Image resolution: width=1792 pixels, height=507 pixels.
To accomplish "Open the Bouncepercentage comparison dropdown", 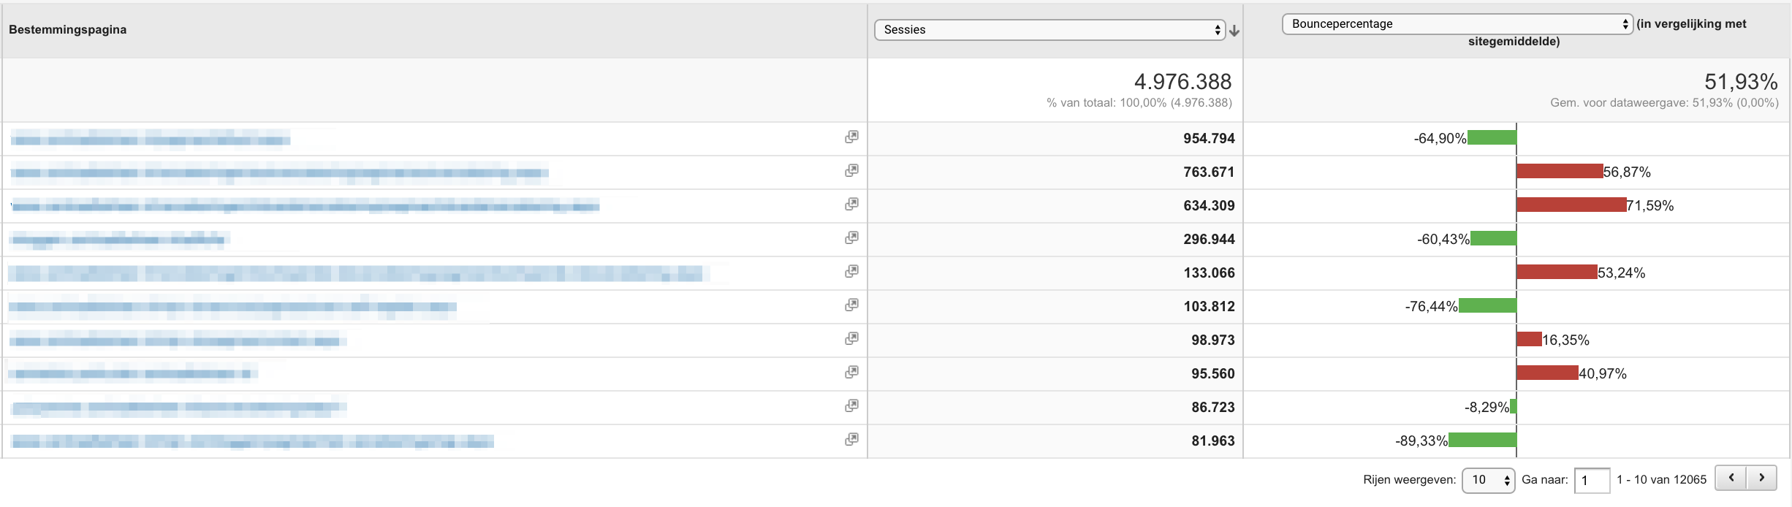I will pyautogui.click(x=1457, y=24).
